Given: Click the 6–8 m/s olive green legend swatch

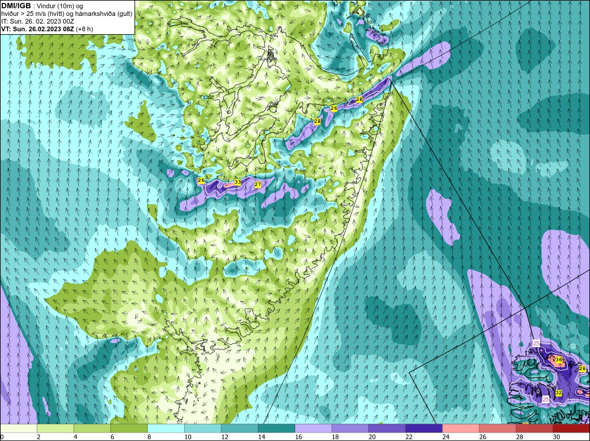Looking at the screenshot, I should pyautogui.click(x=129, y=428).
